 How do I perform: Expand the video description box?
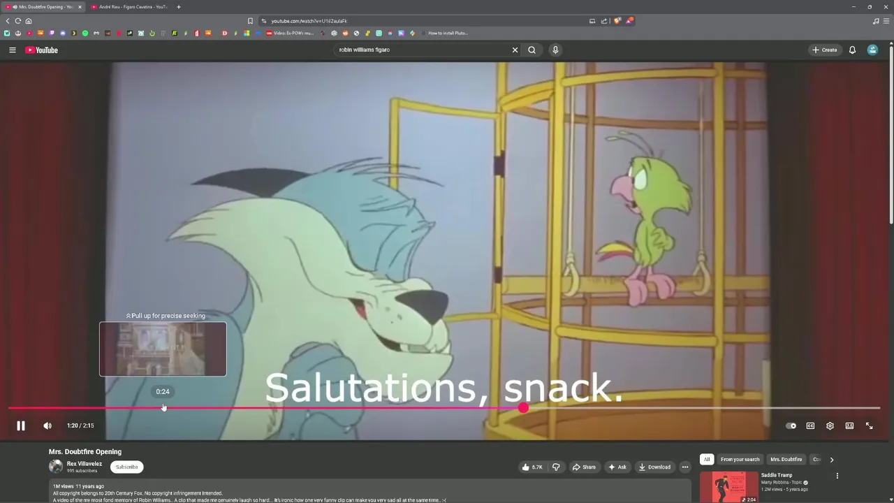[x=370, y=491]
